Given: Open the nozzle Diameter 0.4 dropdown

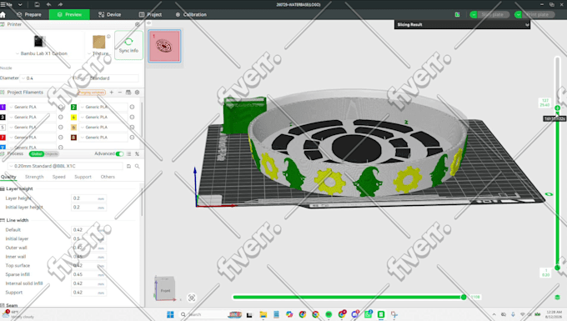Looking at the screenshot, I should point(45,78).
